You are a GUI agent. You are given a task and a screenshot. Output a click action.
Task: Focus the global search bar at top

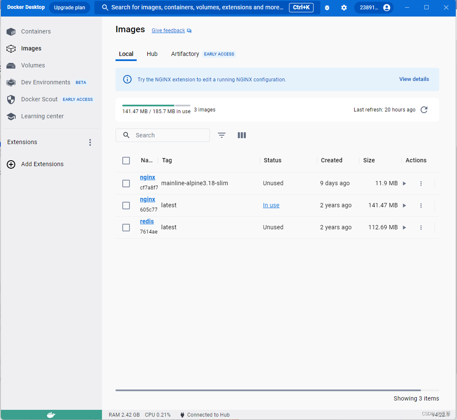coord(207,8)
